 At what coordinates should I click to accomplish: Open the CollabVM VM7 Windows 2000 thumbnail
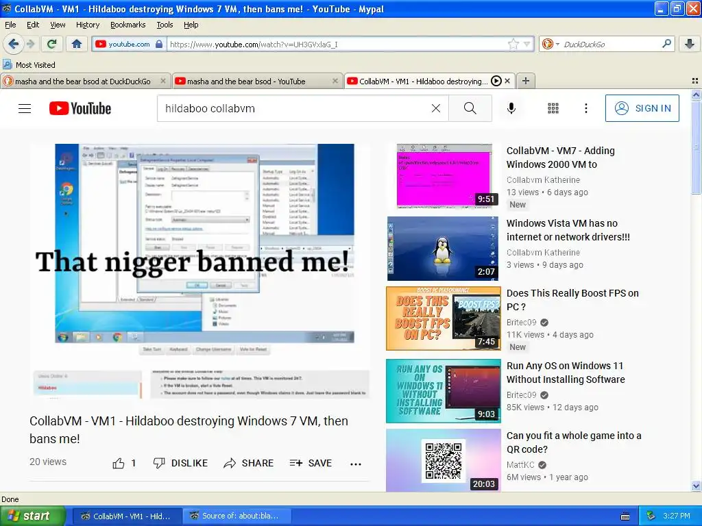pyautogui.click(x=444, y=176)
